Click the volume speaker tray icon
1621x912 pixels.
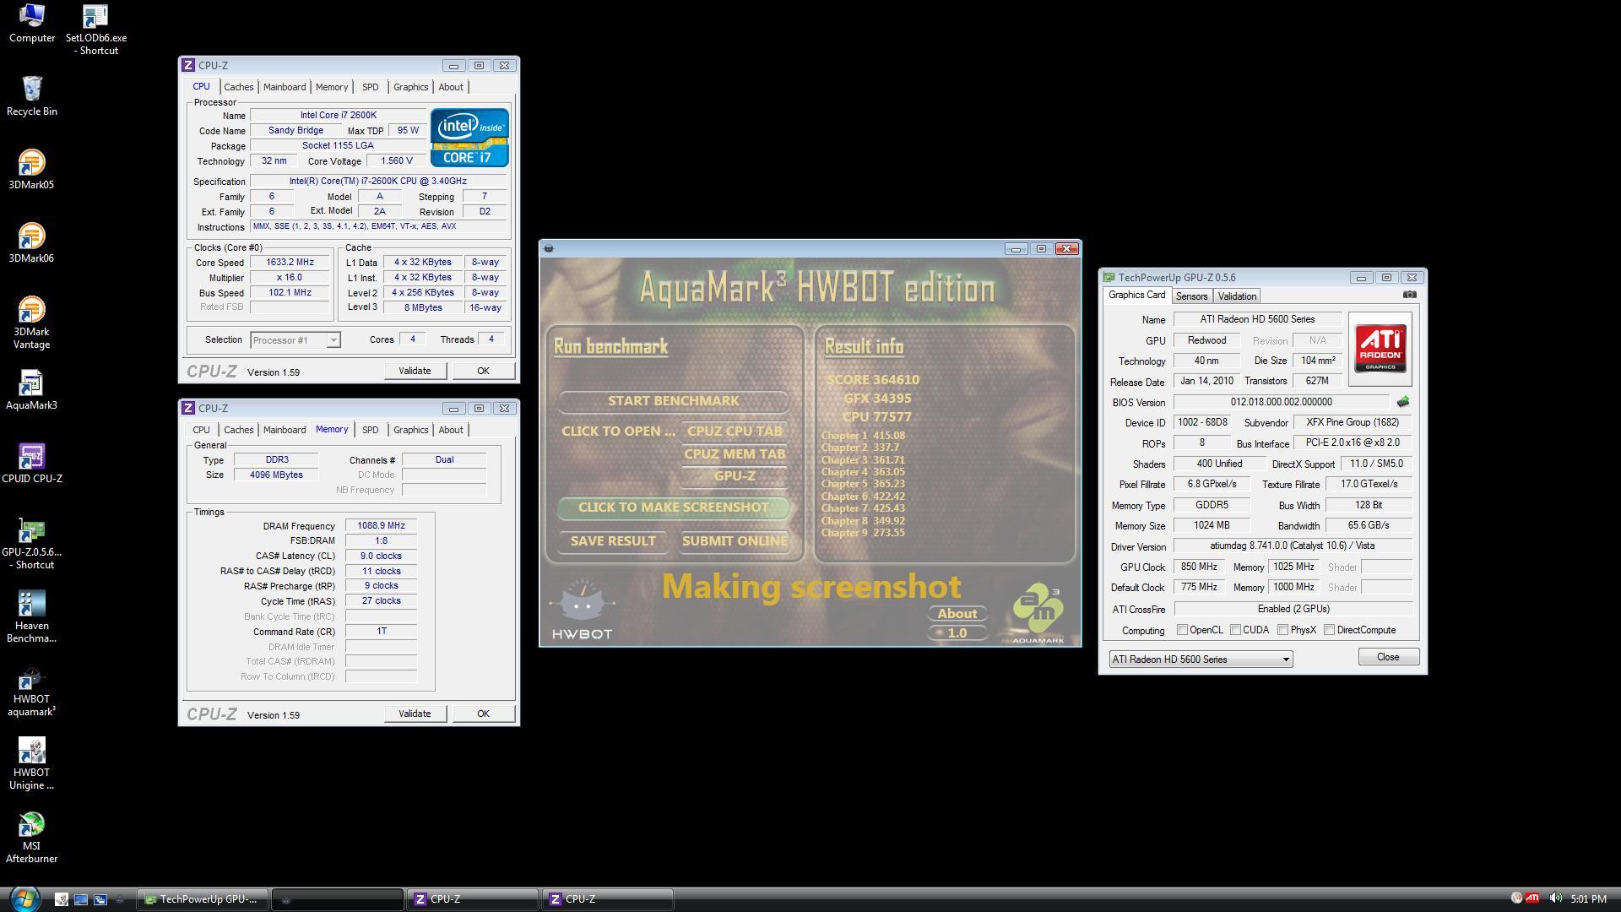[1555, 898]
